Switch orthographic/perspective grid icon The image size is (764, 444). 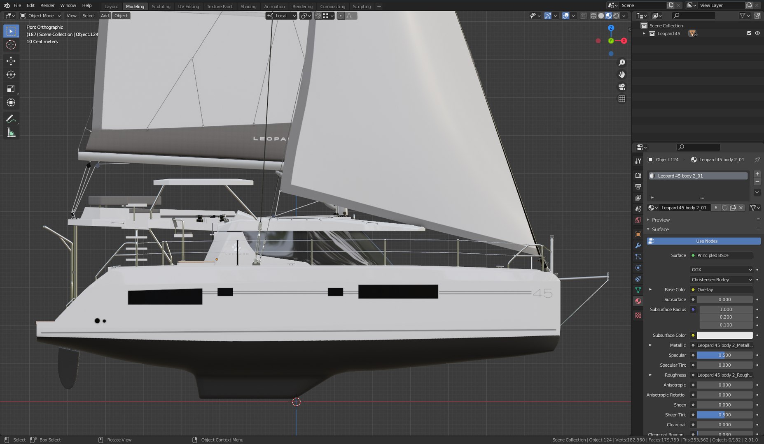click(x=622, y=99)
